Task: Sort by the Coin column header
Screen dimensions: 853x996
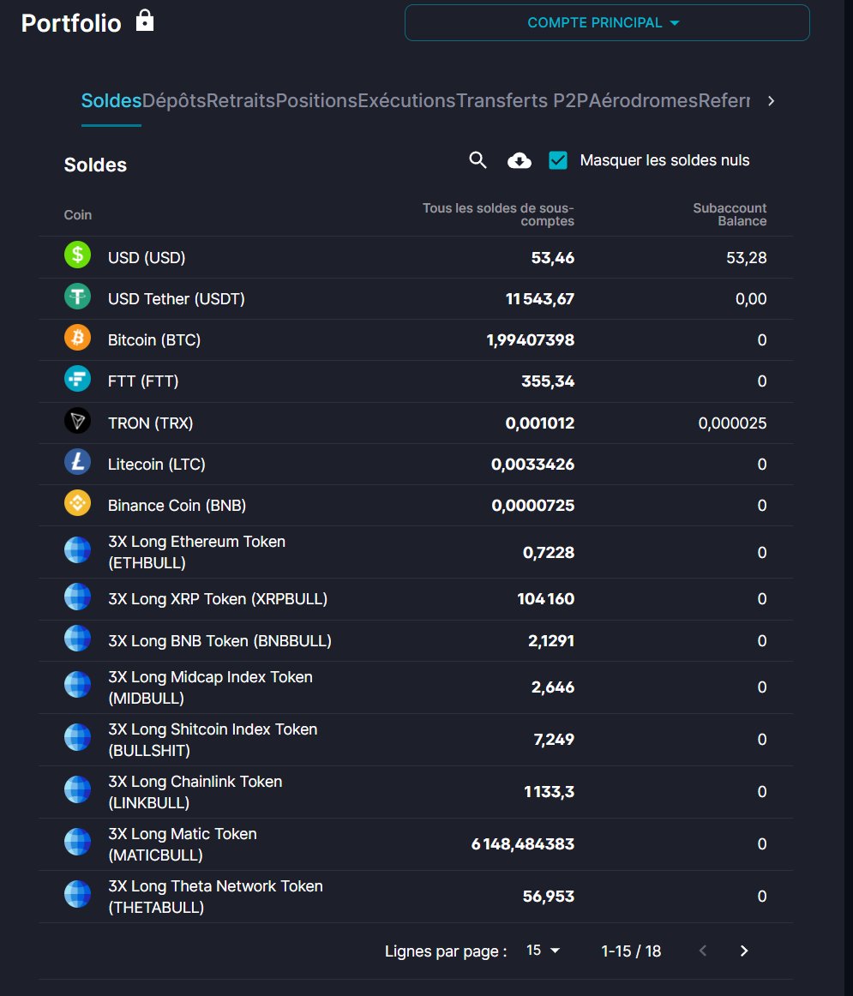Action: pyautogui.click(x=77, y=214)
